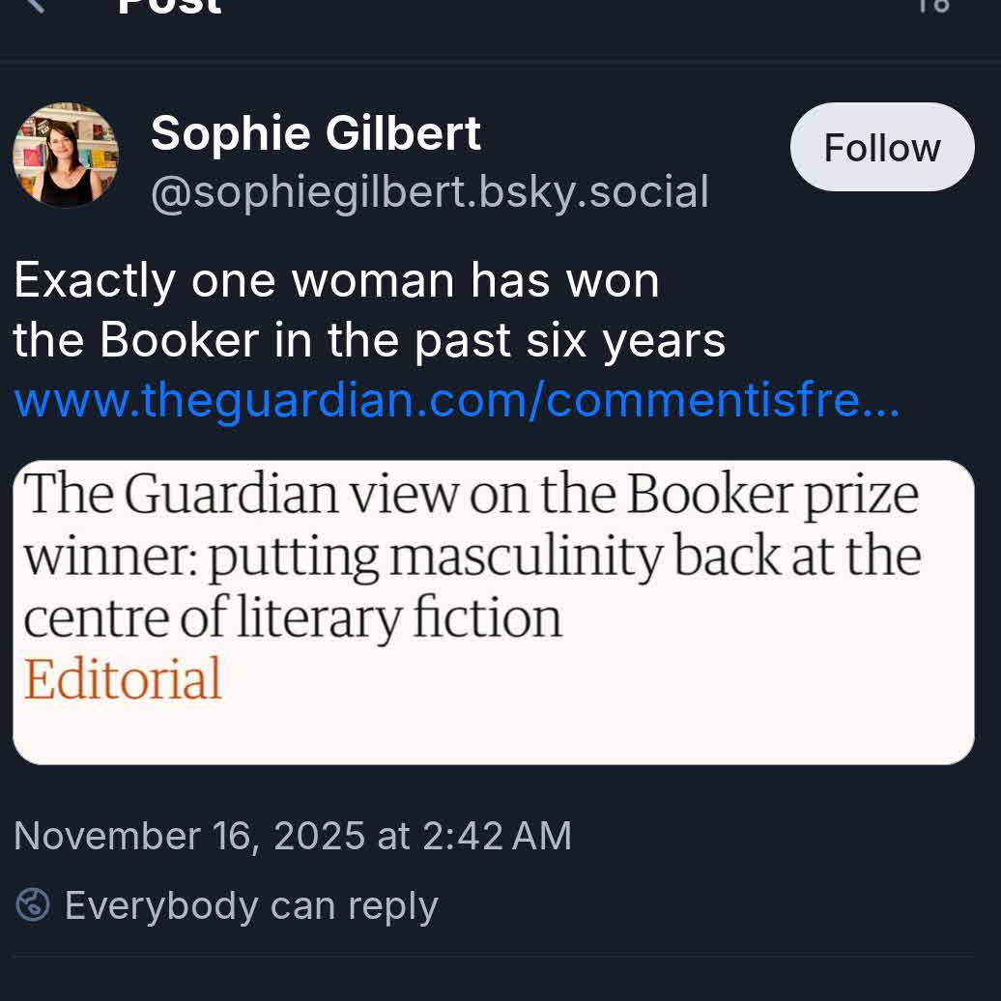1001x1001 pixels.
Task: Click the blank area under Editorial in card
Action: (x=493, y=732)
